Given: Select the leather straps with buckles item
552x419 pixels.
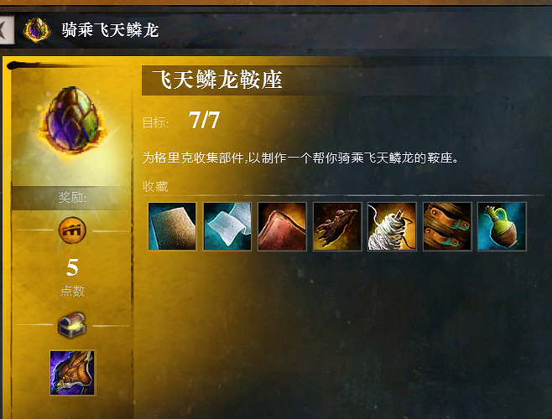Looking at the screenshot, I should (x=447, y=226).
